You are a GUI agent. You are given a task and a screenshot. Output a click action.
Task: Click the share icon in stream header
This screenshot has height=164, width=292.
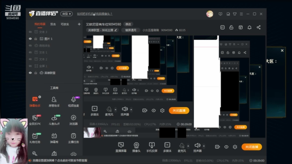coord(258,27)
